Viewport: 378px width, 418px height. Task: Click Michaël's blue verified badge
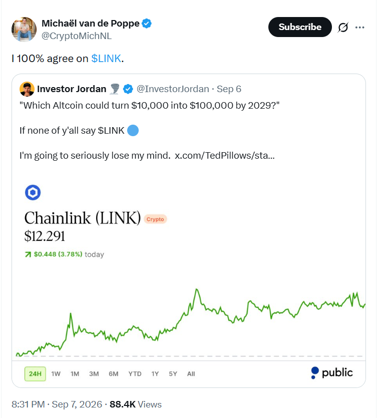tap(146, 24)
